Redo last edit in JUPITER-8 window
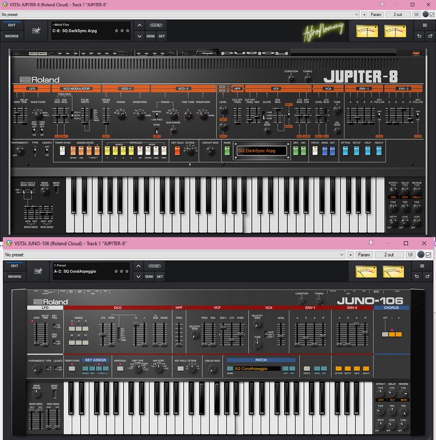This screenshot has height=440, width=436. (x=430, y=36)
